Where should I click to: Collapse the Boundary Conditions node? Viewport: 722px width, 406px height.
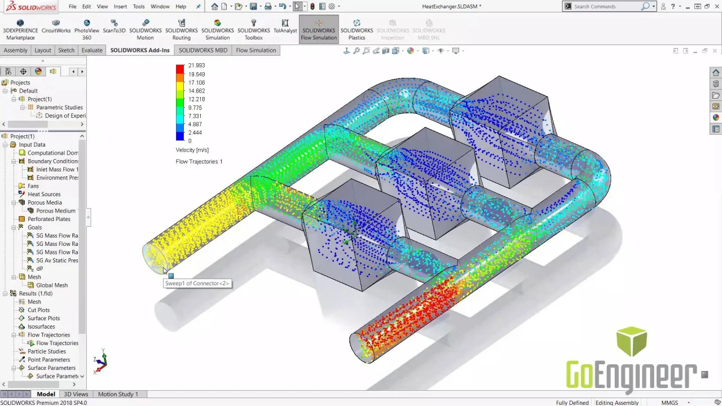14,161
